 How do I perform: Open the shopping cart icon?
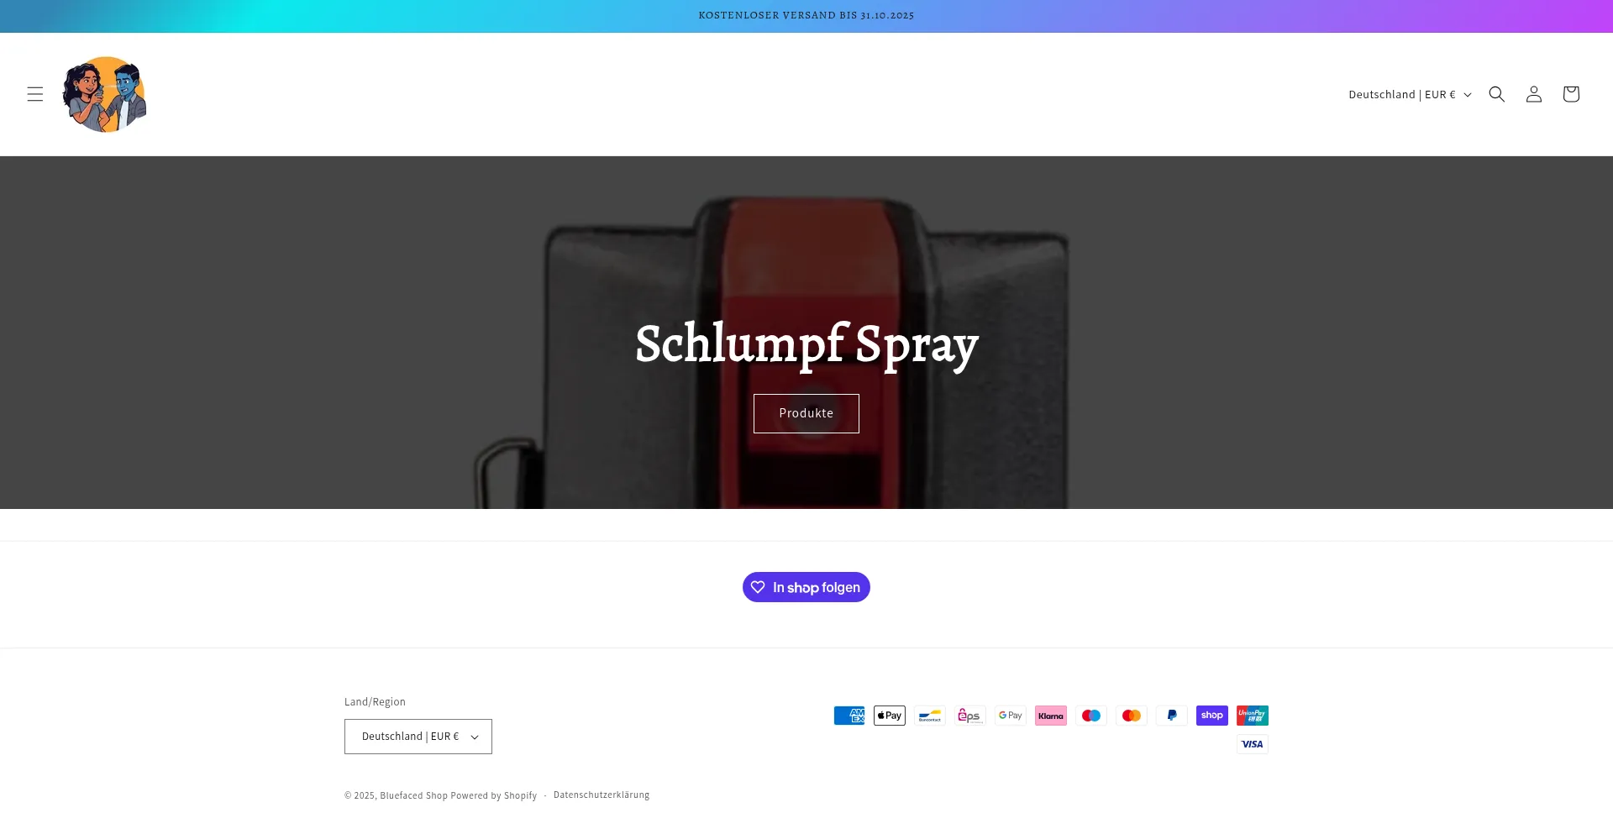point(1571,94)
